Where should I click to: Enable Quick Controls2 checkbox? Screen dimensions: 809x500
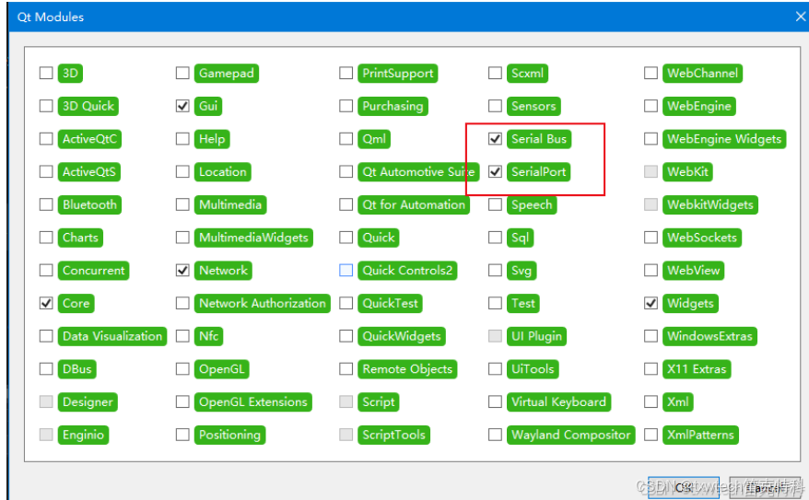[x=346, y=271]
